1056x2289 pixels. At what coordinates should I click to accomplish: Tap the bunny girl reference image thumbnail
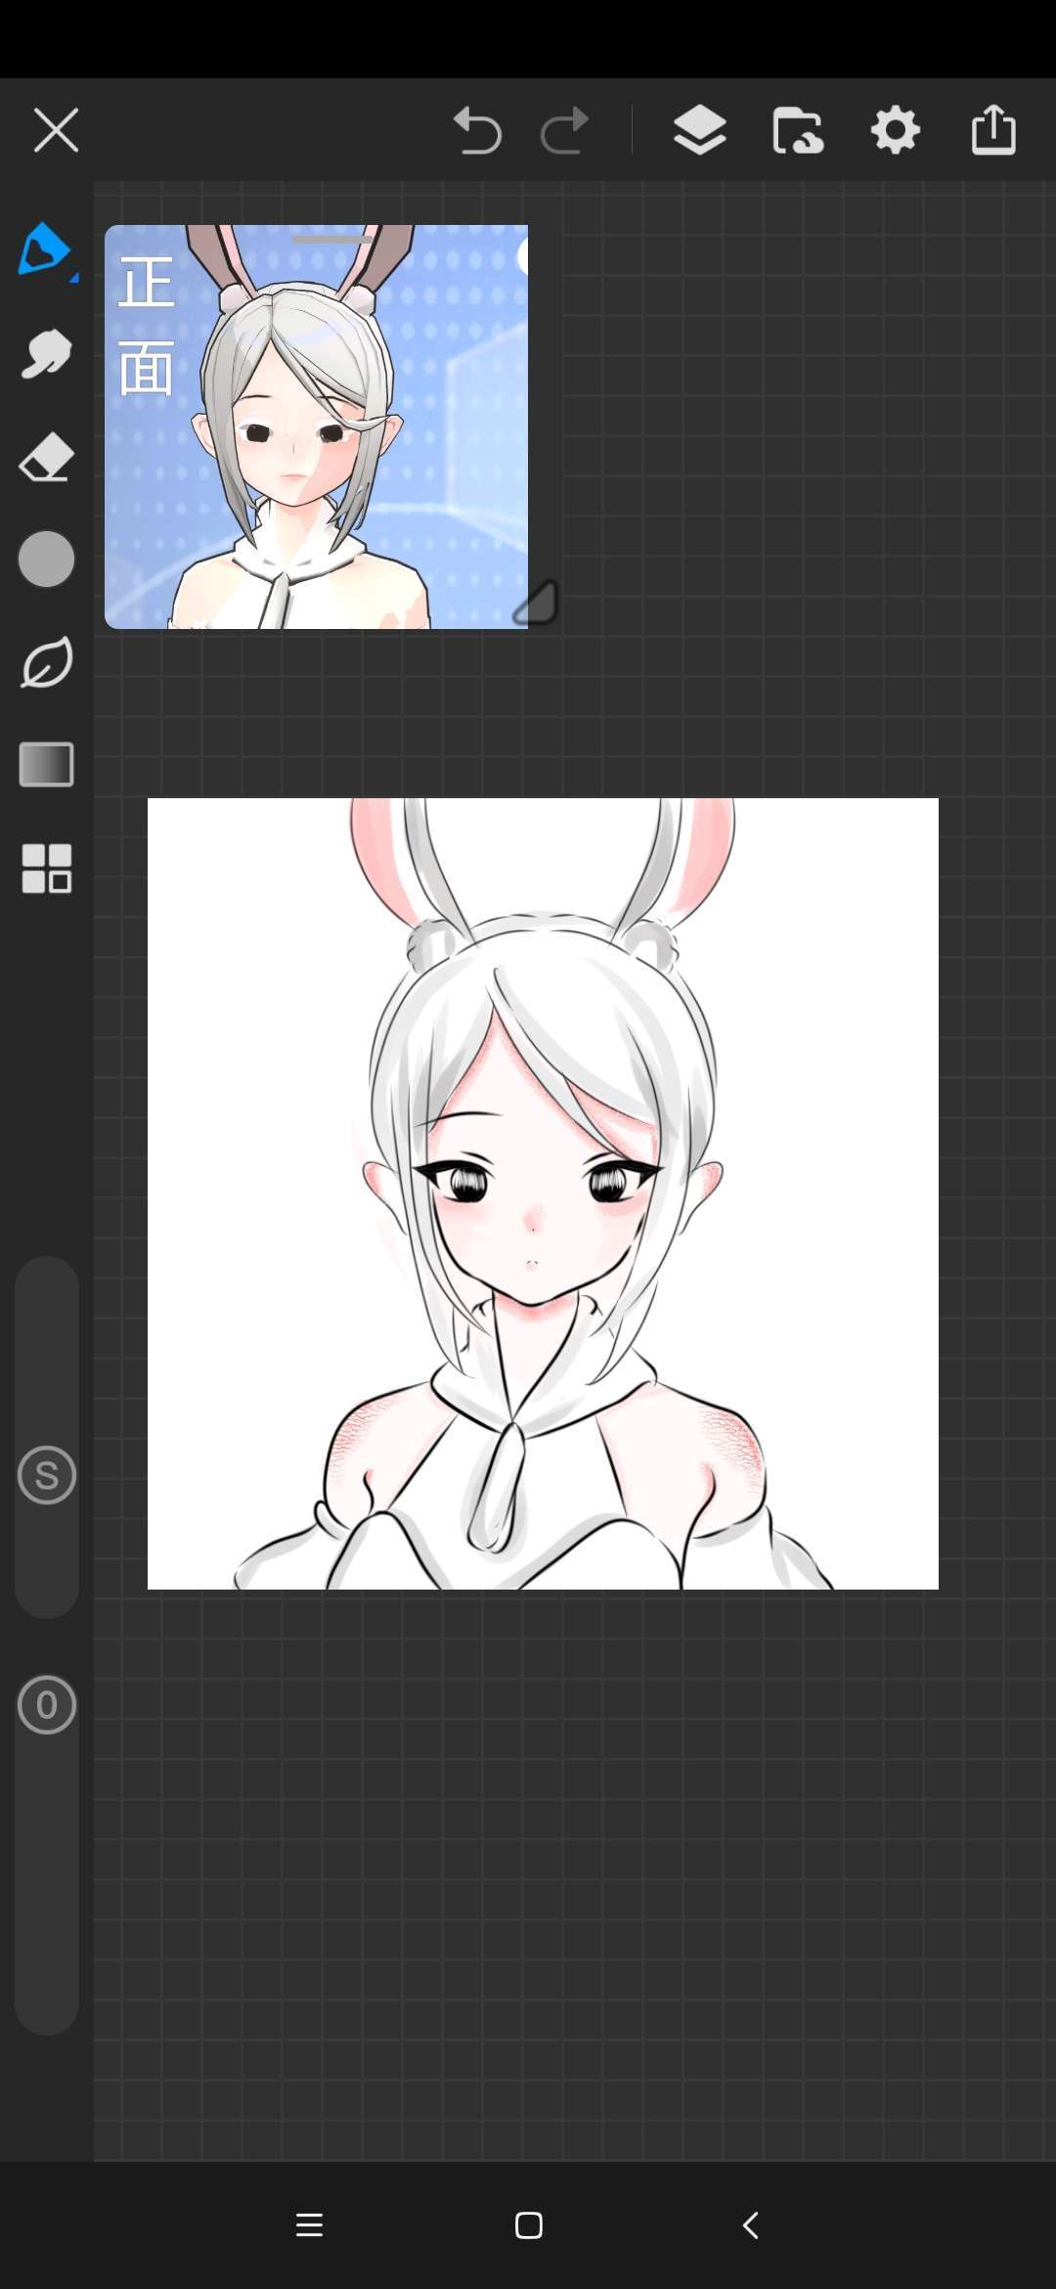(316, 426)
